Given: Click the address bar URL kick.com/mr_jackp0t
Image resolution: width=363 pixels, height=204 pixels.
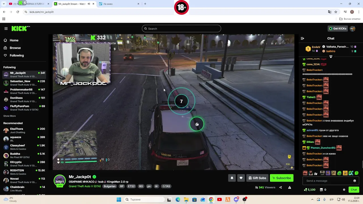Looking at the screenshot, I should [41, 12].
